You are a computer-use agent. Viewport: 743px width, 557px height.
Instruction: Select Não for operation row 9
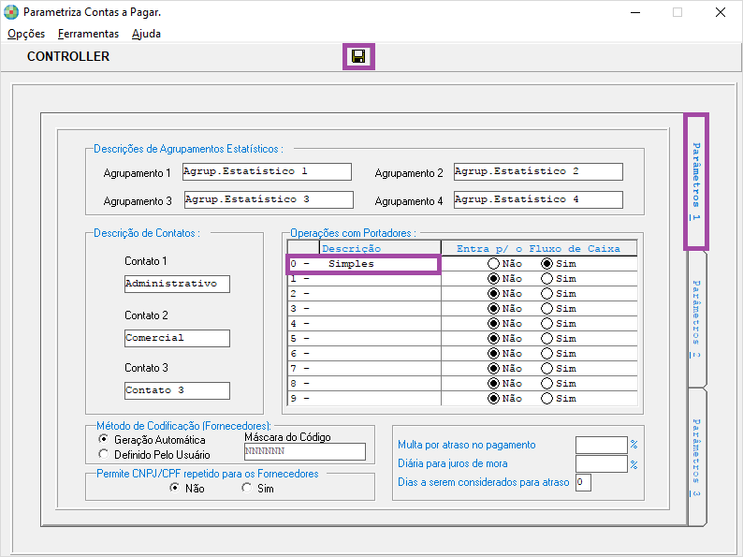point(493,398)
